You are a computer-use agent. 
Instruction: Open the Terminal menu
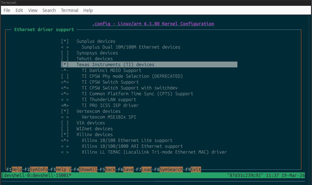[69, 10]
